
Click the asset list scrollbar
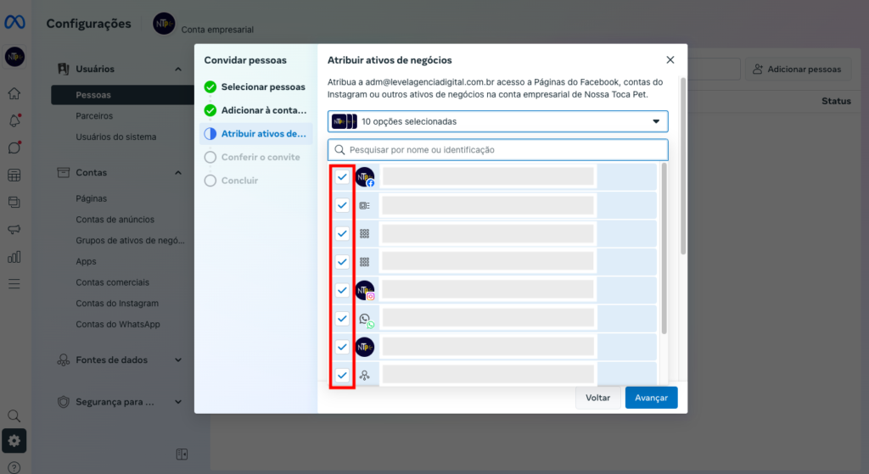click(x=664, y=248)
